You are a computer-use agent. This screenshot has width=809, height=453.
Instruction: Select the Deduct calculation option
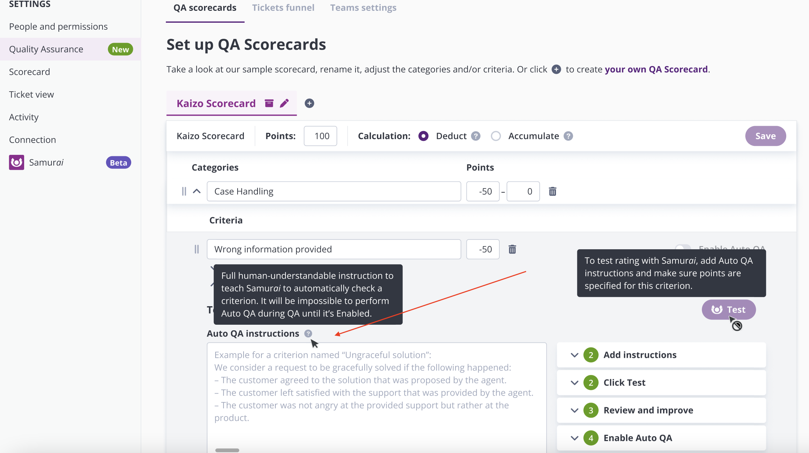point(423,136)
